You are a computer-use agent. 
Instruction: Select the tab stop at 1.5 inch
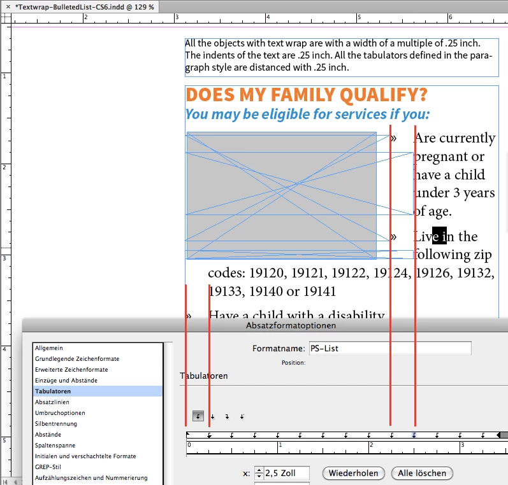323,435
